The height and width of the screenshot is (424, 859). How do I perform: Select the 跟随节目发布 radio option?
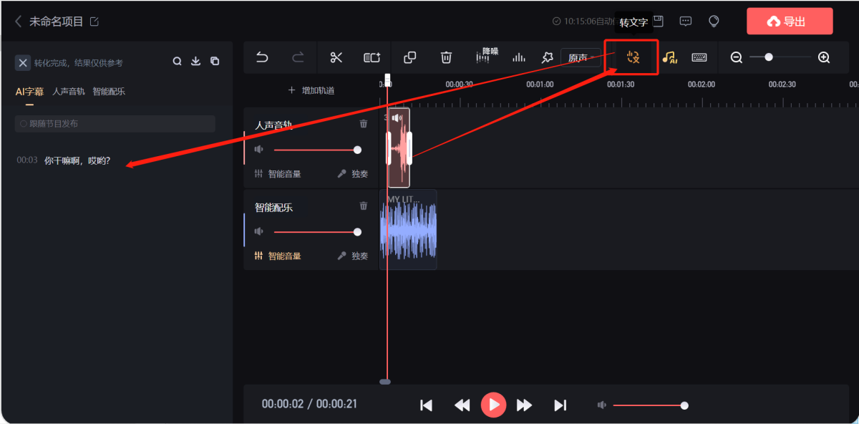pos(24,124)
